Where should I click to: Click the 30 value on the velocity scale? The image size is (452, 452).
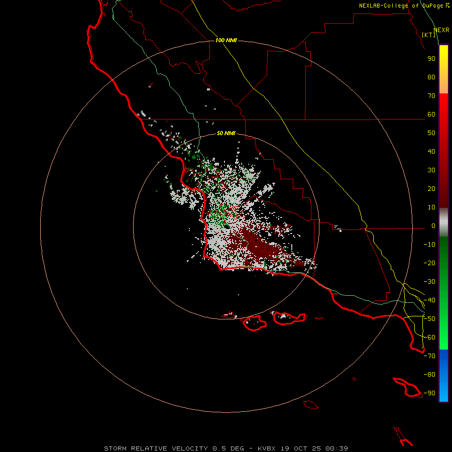(x=431, y=170)
